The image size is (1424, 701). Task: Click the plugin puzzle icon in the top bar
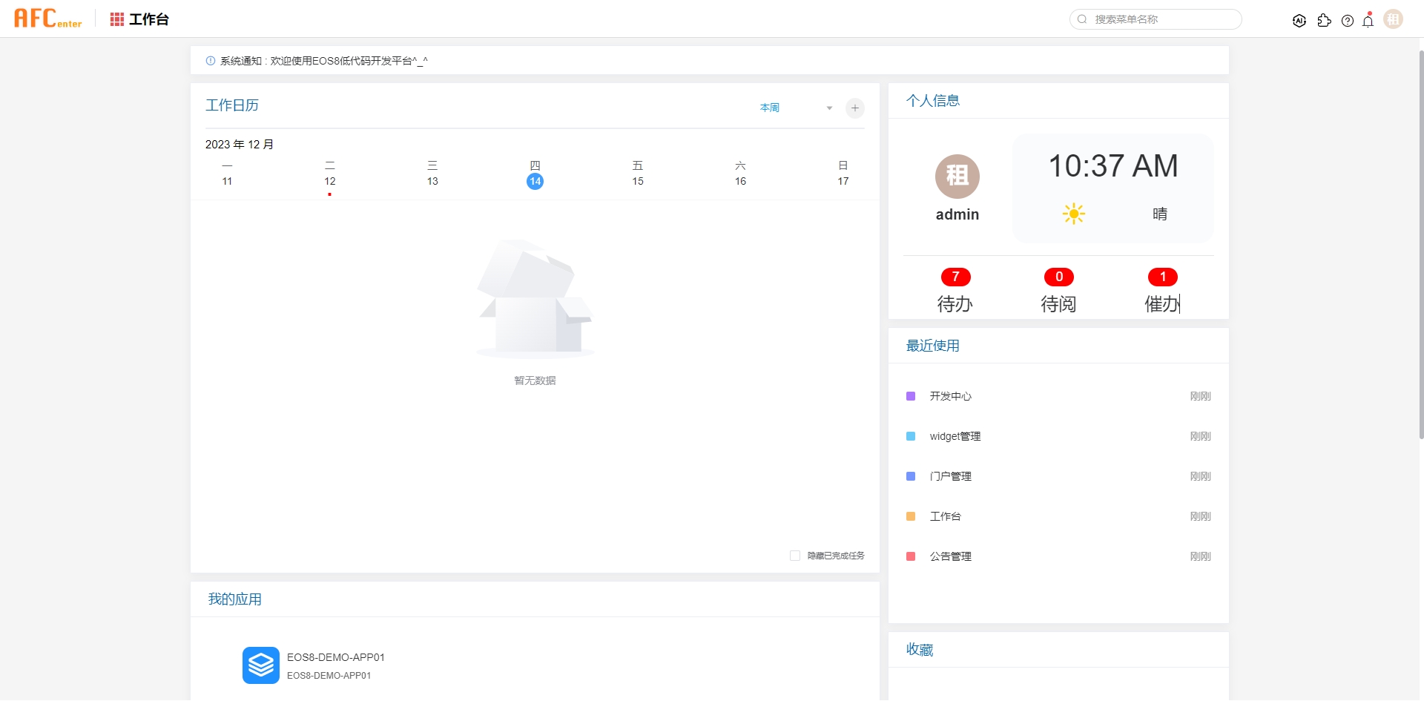tap(1325, 20)
